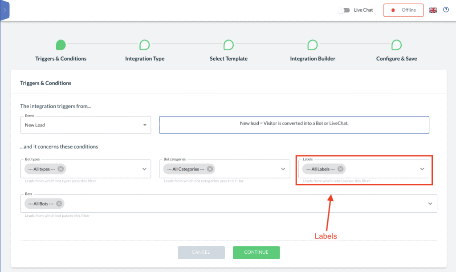This screenshot has height=272, width=456.
Task: Toggle the Live Chat switch
Action: [x=343, y=9]
